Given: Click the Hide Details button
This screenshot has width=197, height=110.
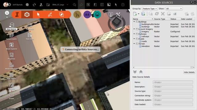Looking at the screenshot, I should 189,72.
